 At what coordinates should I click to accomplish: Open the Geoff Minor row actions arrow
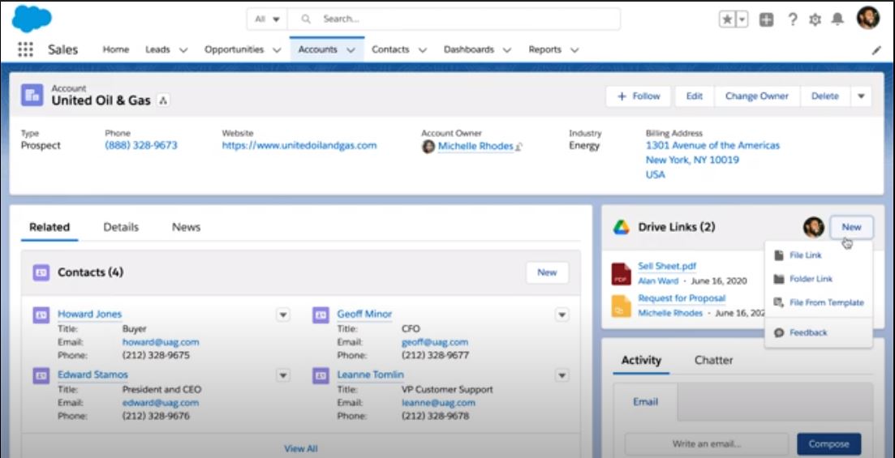(x=562, y=315)
